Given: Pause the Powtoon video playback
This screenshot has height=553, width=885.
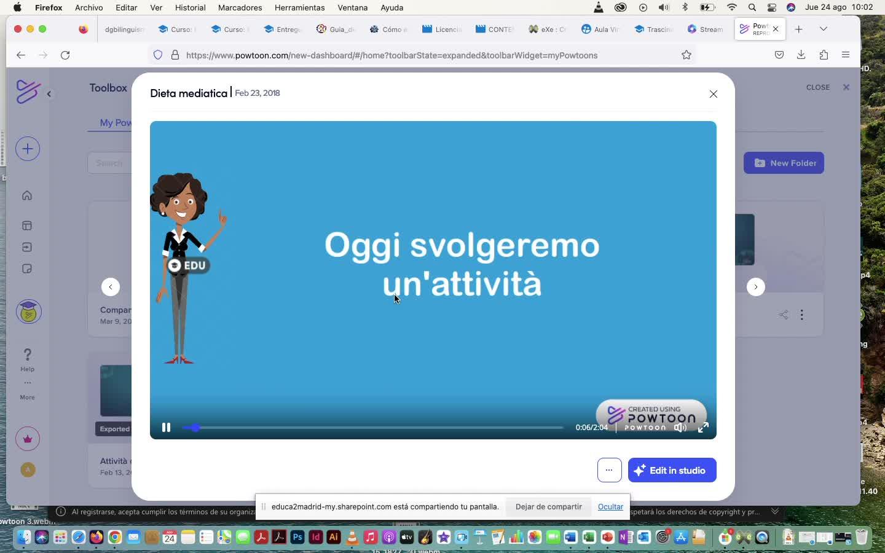Looking at the screenshot, I should click(x=166, y=428).
